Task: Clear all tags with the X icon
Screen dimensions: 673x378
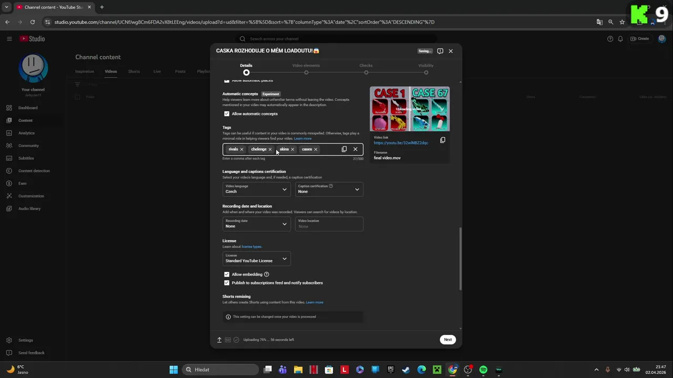Action: [355, 149]
